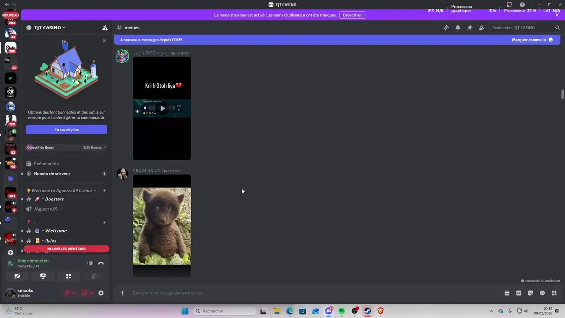This screenshot has height=318, width=565.
Task: Toggle noise suppression waveform icon
Action: point(90,263)
